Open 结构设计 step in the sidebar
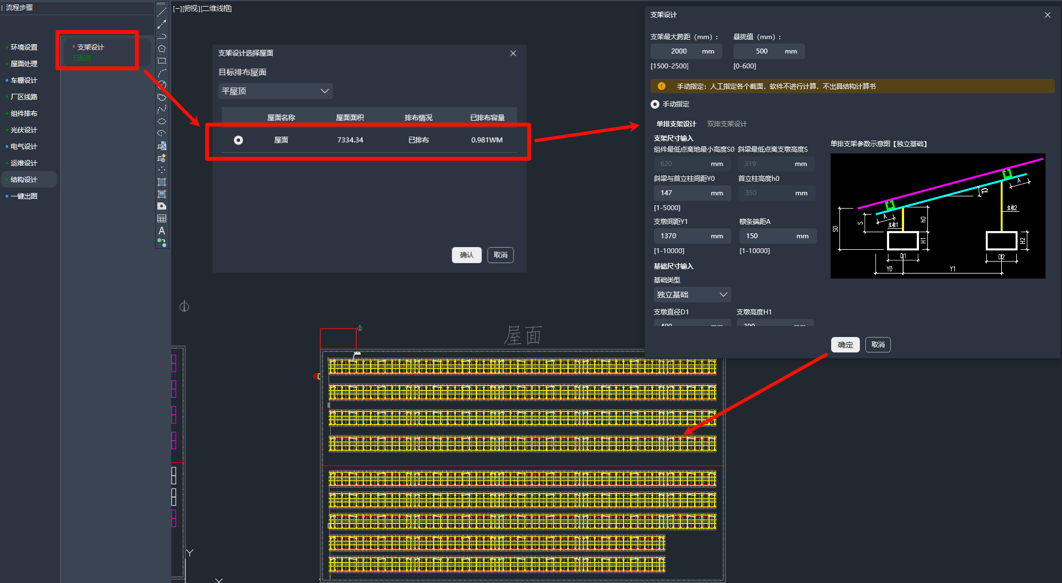The image size is (1062, 583). [24, 180]
